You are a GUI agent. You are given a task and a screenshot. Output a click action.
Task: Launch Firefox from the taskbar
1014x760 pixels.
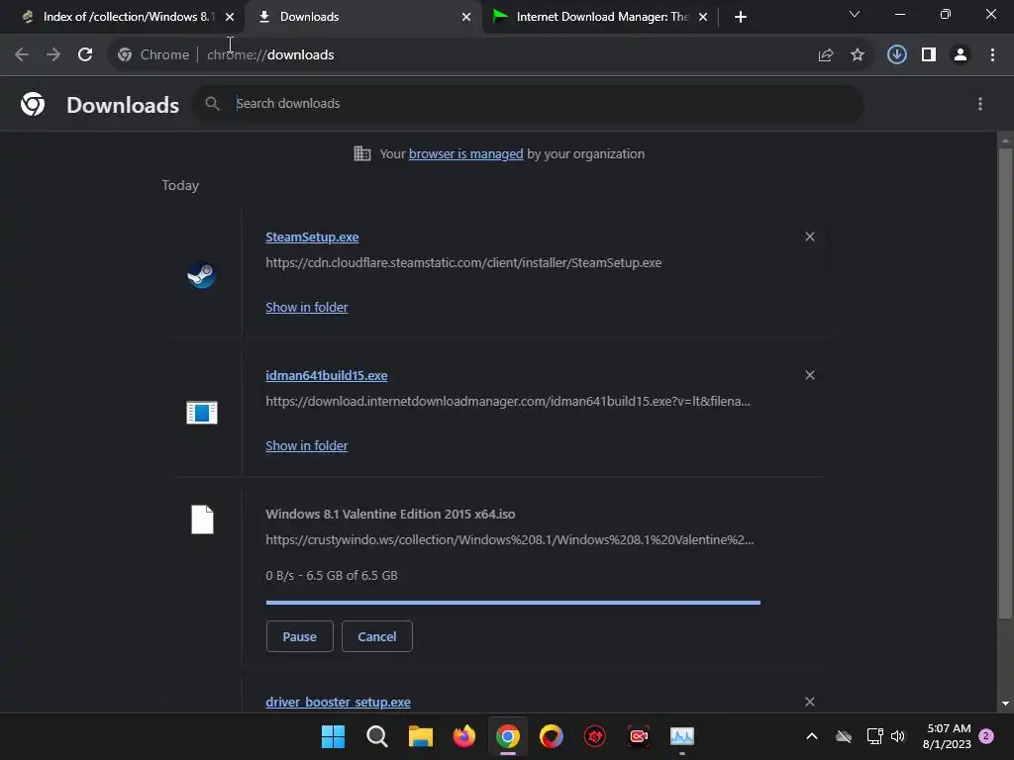(463, 736)
